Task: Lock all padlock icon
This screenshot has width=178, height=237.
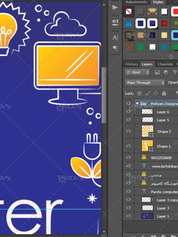Action: [164, 93]
